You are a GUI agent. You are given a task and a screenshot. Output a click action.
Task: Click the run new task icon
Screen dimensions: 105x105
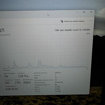62,21
